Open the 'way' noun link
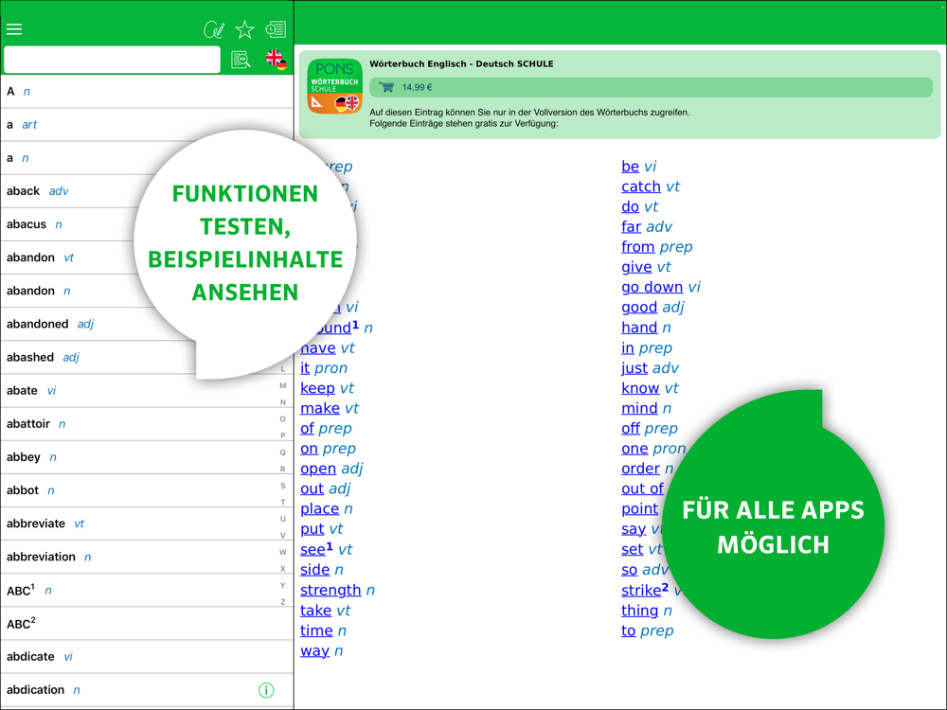Image resolution: width=947 pixels, height=710 pixels. point(314,651)
